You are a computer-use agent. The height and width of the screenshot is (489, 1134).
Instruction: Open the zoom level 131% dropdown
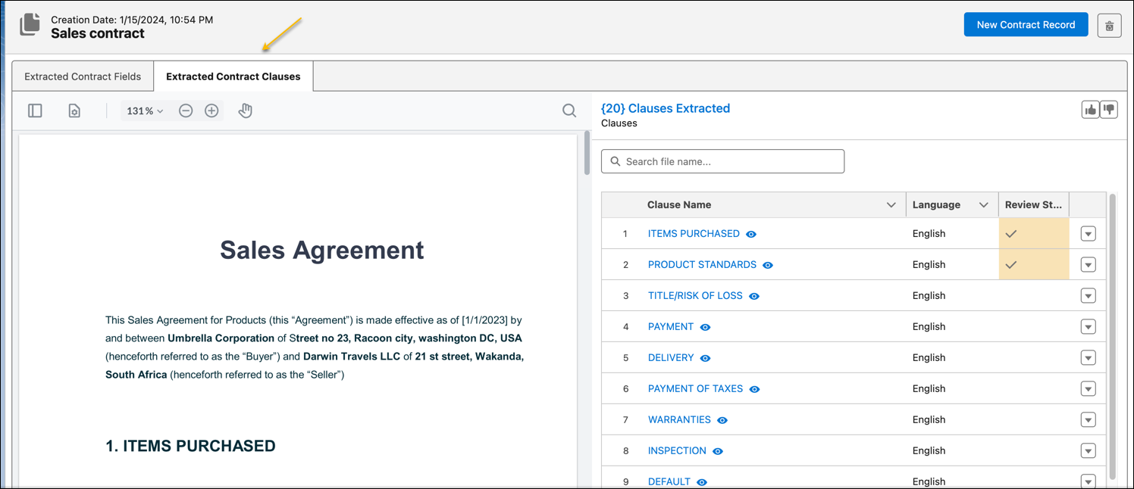coord(144,111)
